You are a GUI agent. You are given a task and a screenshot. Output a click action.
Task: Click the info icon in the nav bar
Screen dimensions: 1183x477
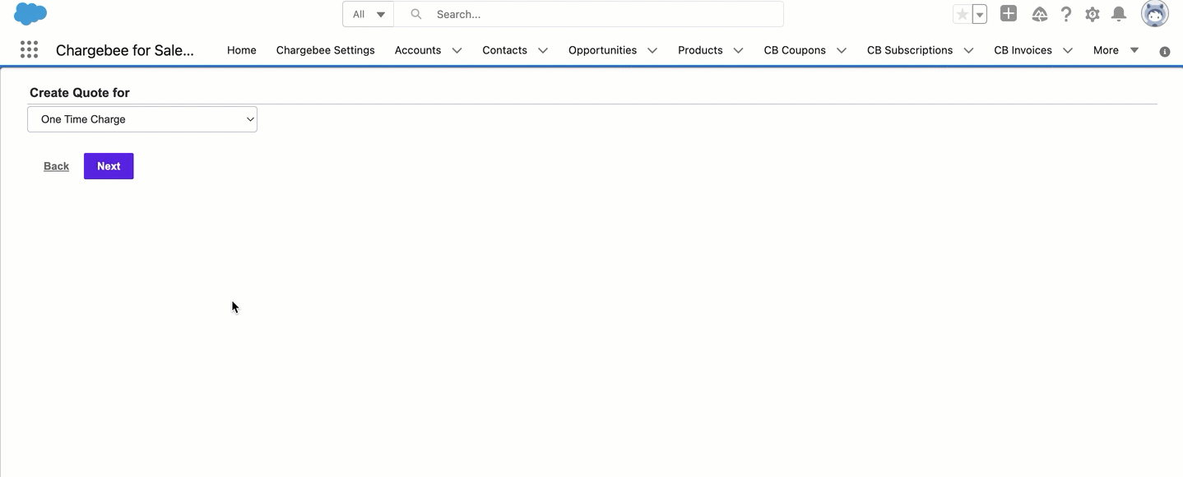[x=1165, y=51]
